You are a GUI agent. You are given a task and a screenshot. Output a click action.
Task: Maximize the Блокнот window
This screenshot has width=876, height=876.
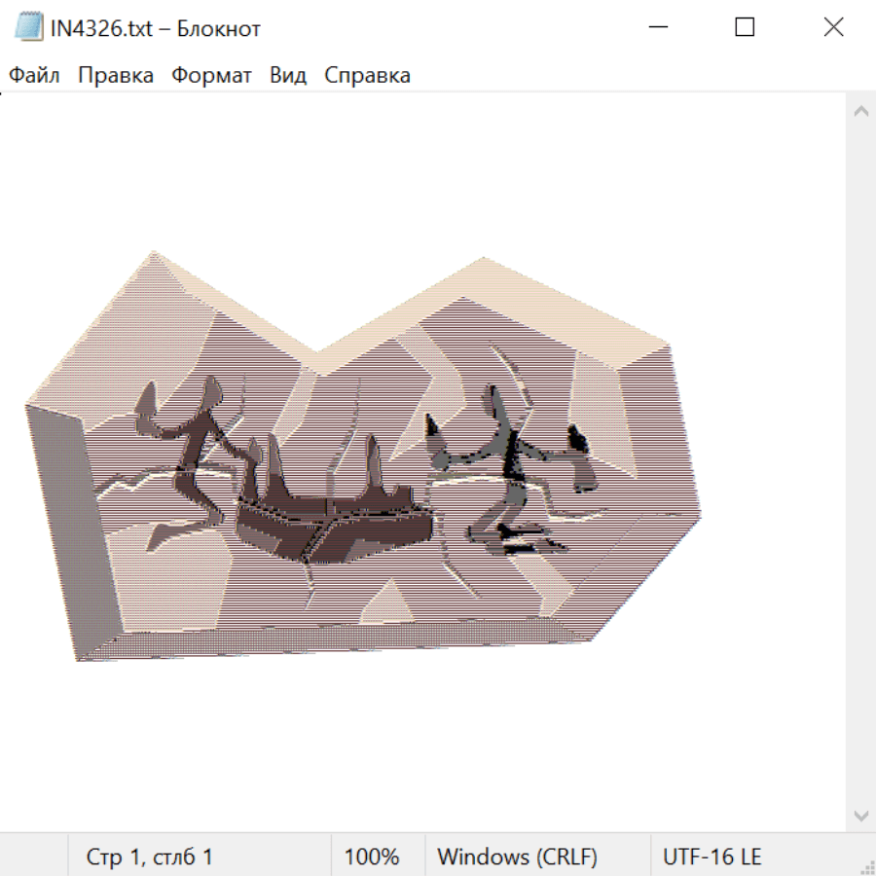pos(745,27)
